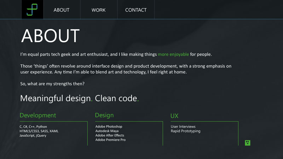Open the CONTACT navigation item
283x159 pixels.
pos(136,10)
